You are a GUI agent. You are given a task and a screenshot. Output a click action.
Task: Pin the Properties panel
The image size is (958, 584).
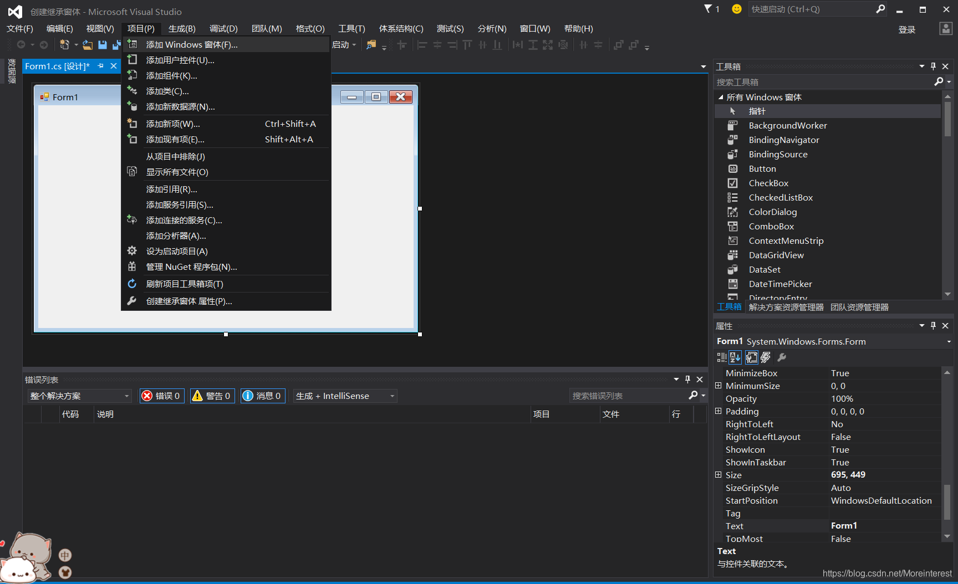pyautogui.click(x=933, y=325)
